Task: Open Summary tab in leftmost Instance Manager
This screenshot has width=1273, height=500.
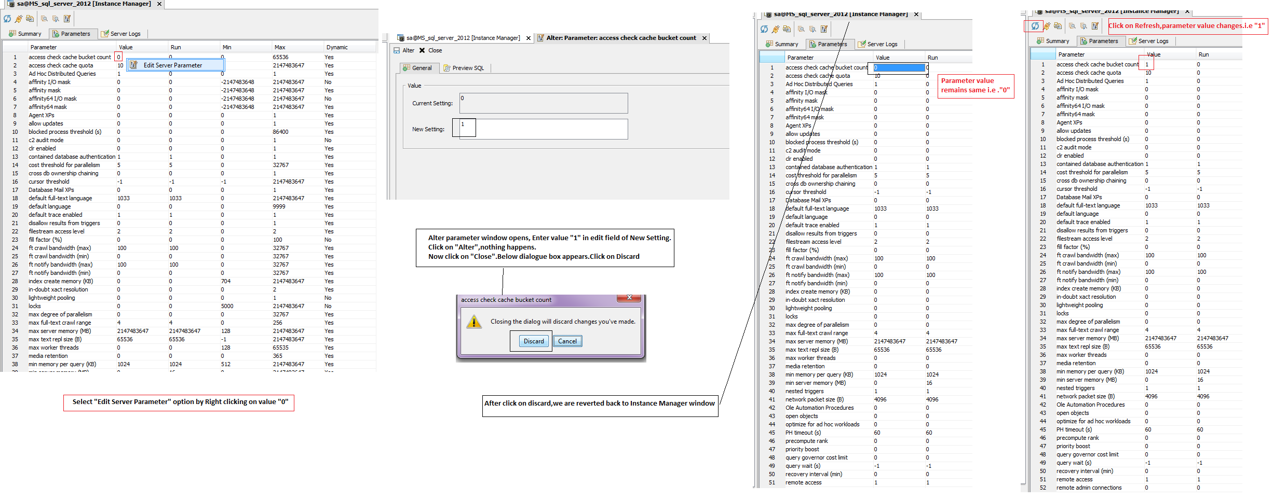Action: pos(25,34)
